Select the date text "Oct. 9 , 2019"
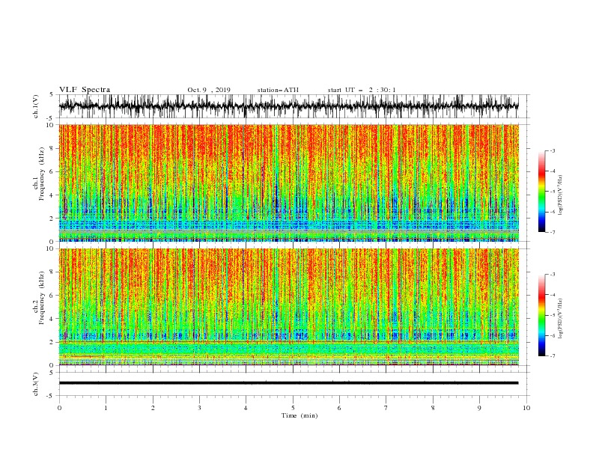593x458 pixels. coord(209,90)
